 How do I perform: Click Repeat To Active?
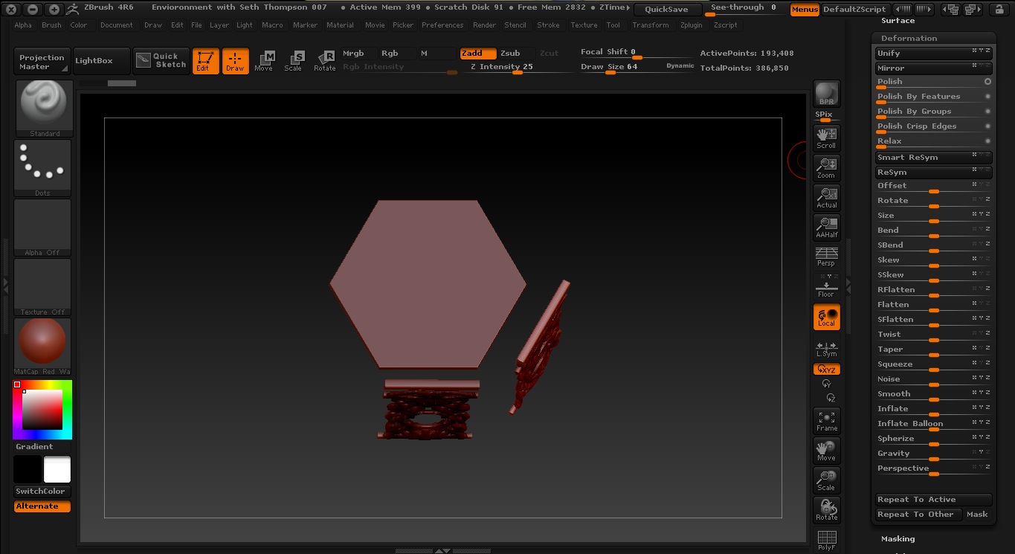(x=933, y=500)
